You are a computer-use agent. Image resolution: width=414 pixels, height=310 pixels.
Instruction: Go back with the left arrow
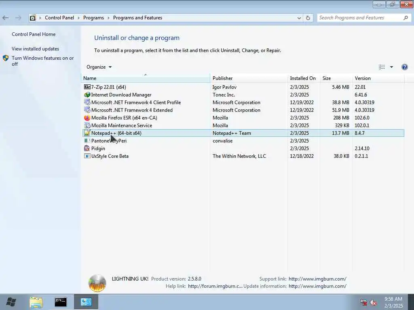6,18
